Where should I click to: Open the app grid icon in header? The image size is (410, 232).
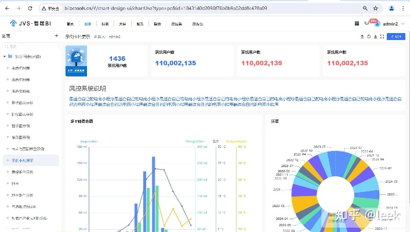[x=357, y=24]
